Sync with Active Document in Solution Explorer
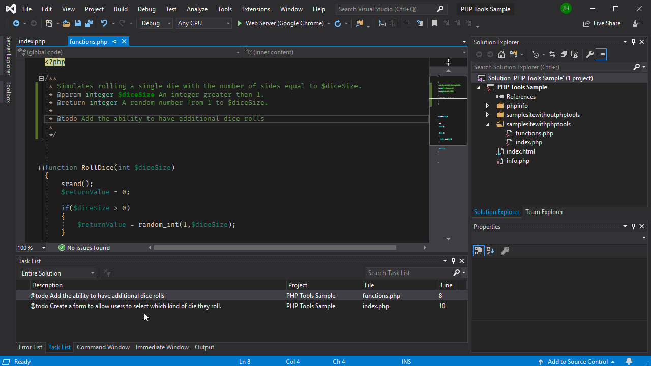The height and width of the screenshot is (366, 651). point(552,54)
